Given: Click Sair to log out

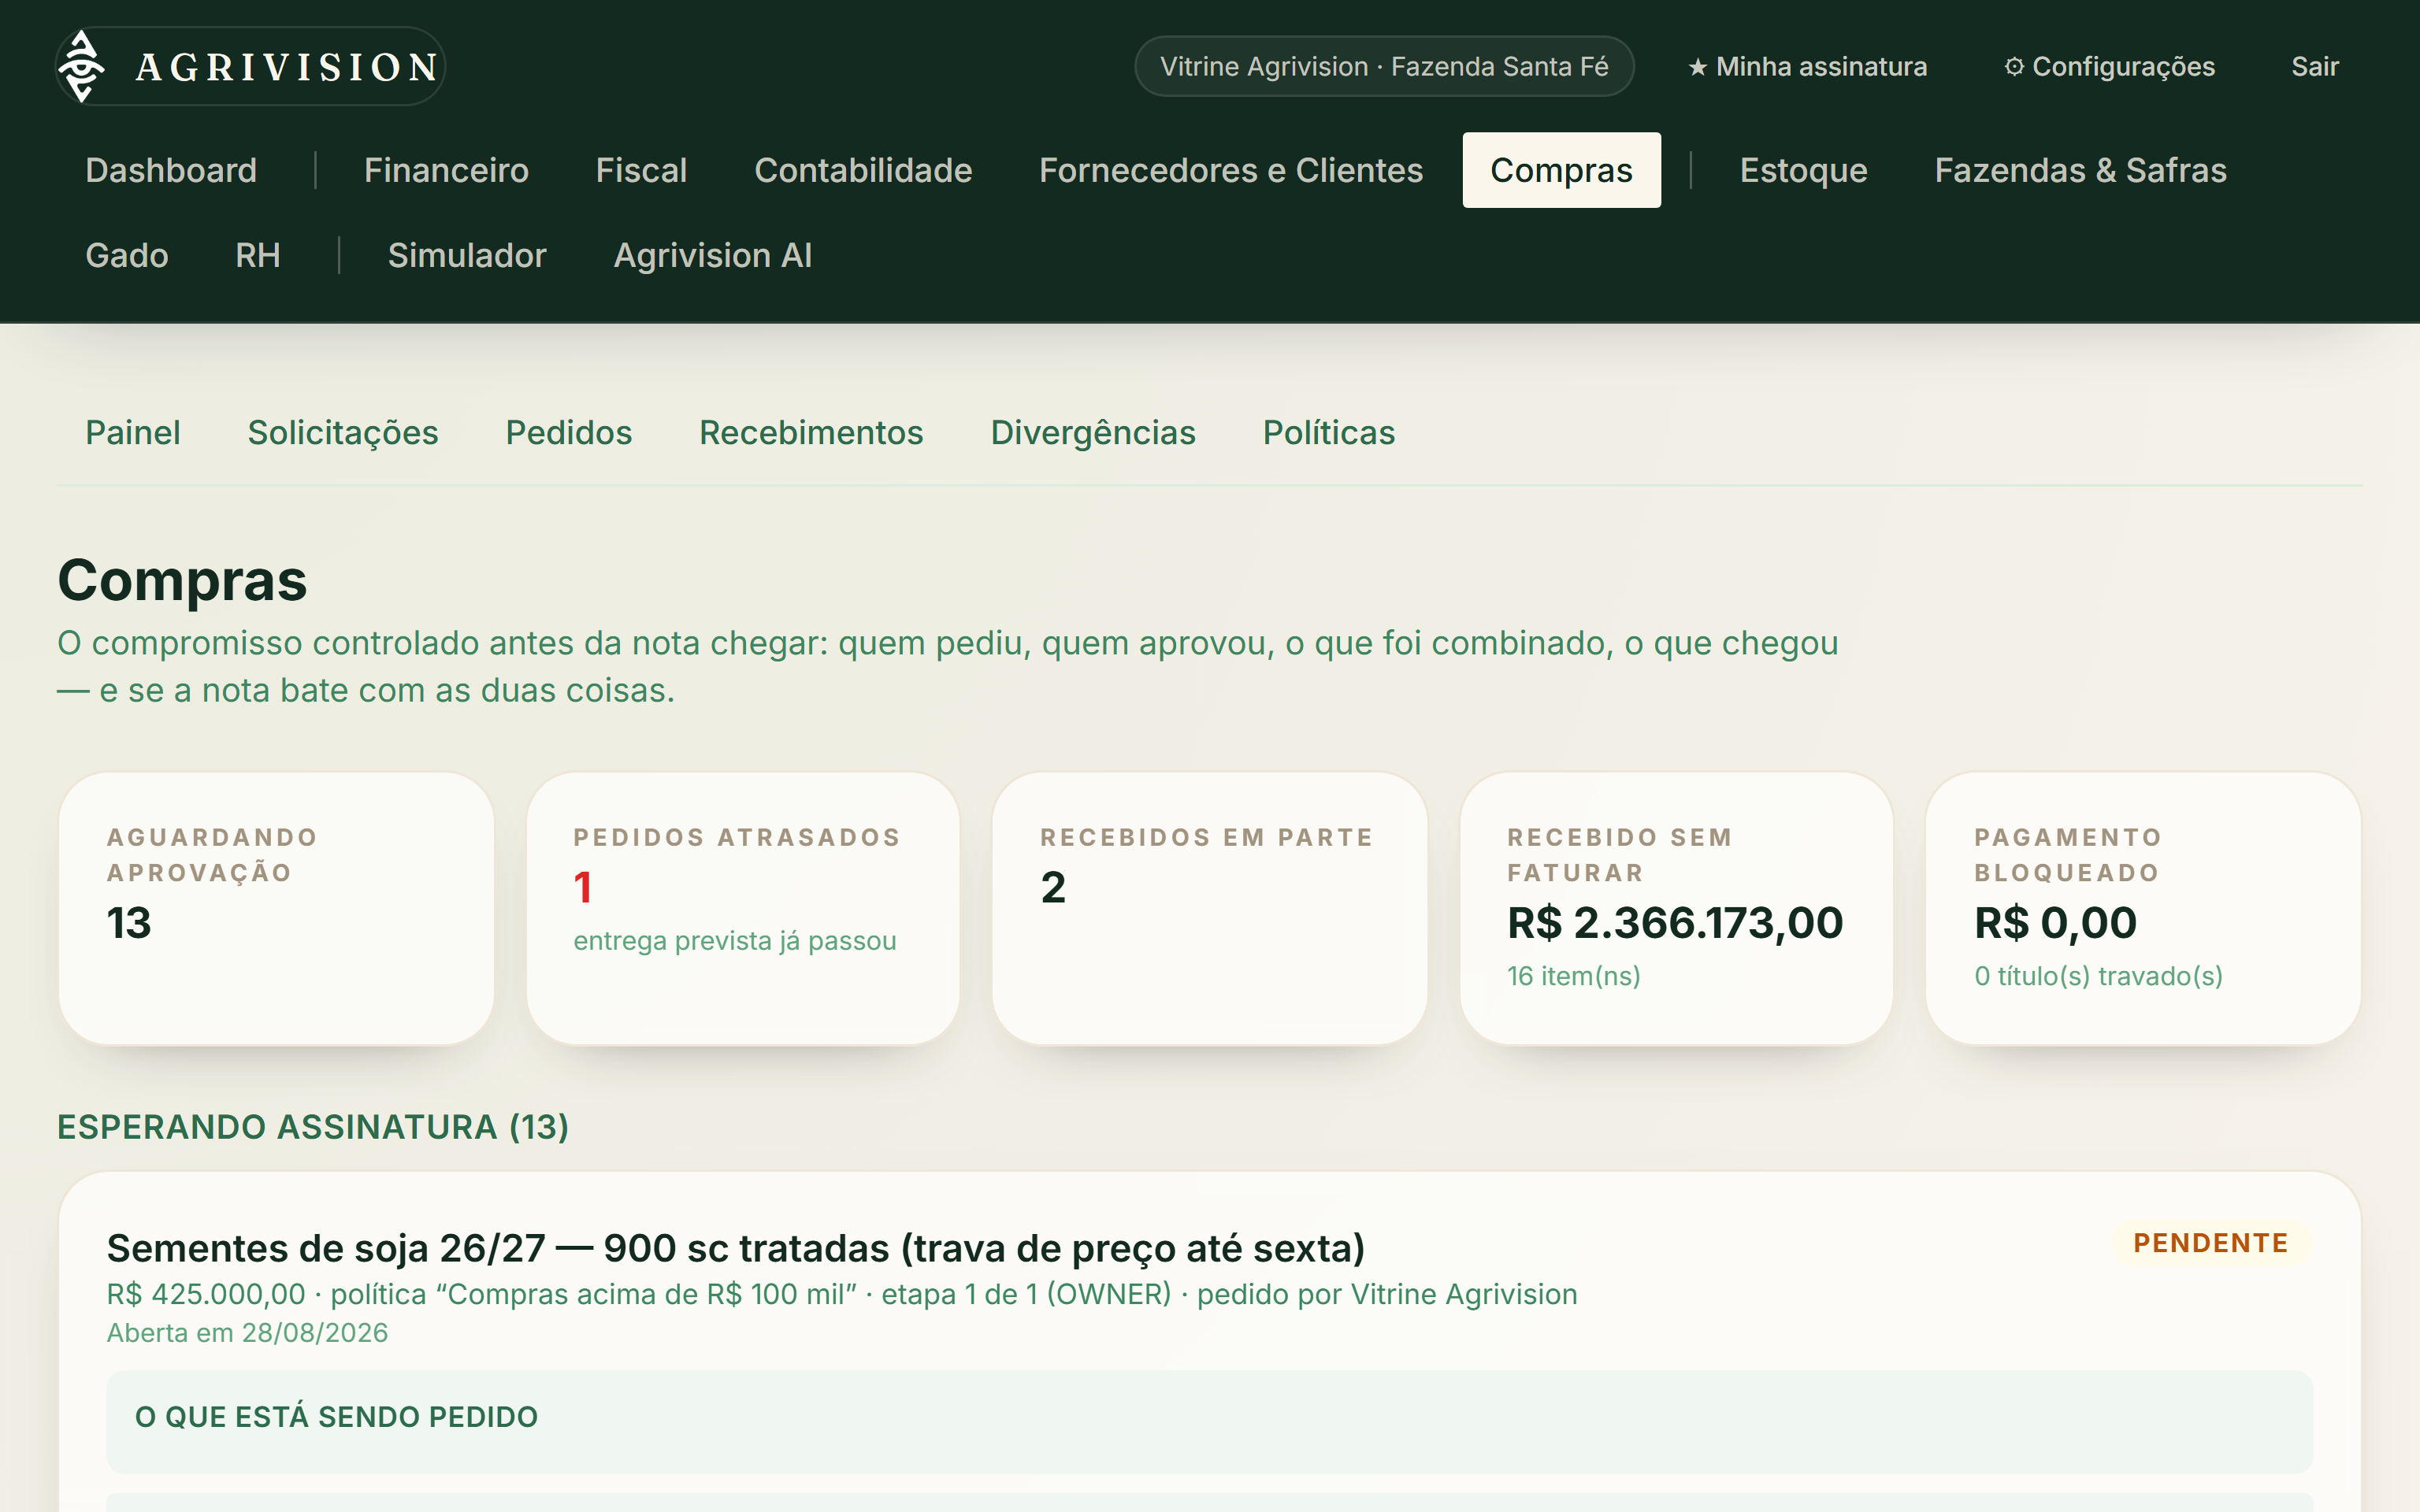Looking at the screenshot, I should [x=2314, y=66].
